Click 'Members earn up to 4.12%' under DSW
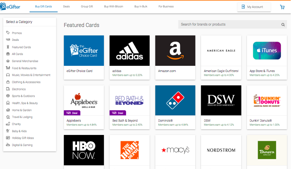 [219, 125]
